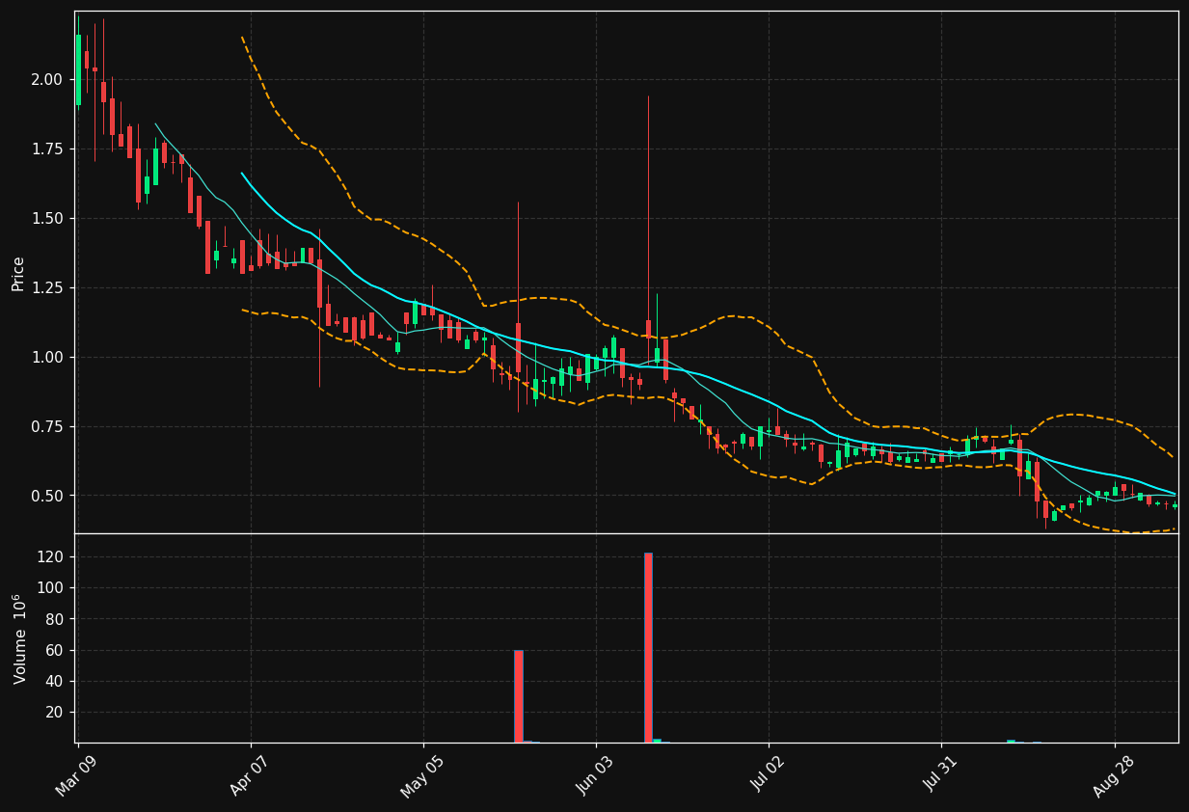1189x812 pixels.
Task: Click the 120 volume axis label
Action: pyautogui.click(x=51, y=556)
